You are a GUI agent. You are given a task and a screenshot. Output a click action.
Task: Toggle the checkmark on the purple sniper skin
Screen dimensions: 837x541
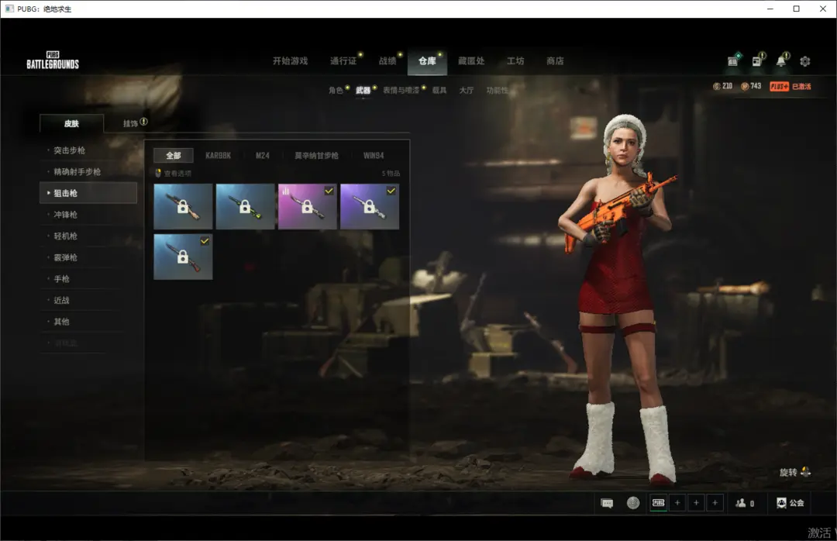pyautogui.click(x=391, y=191)
